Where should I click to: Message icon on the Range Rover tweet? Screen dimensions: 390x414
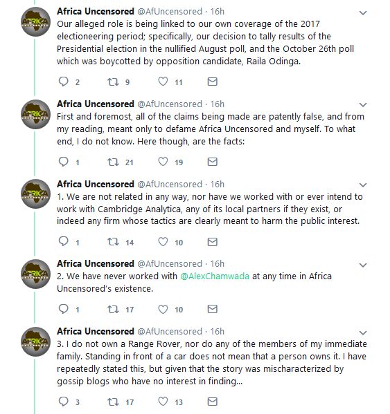[x=212, y=402]
